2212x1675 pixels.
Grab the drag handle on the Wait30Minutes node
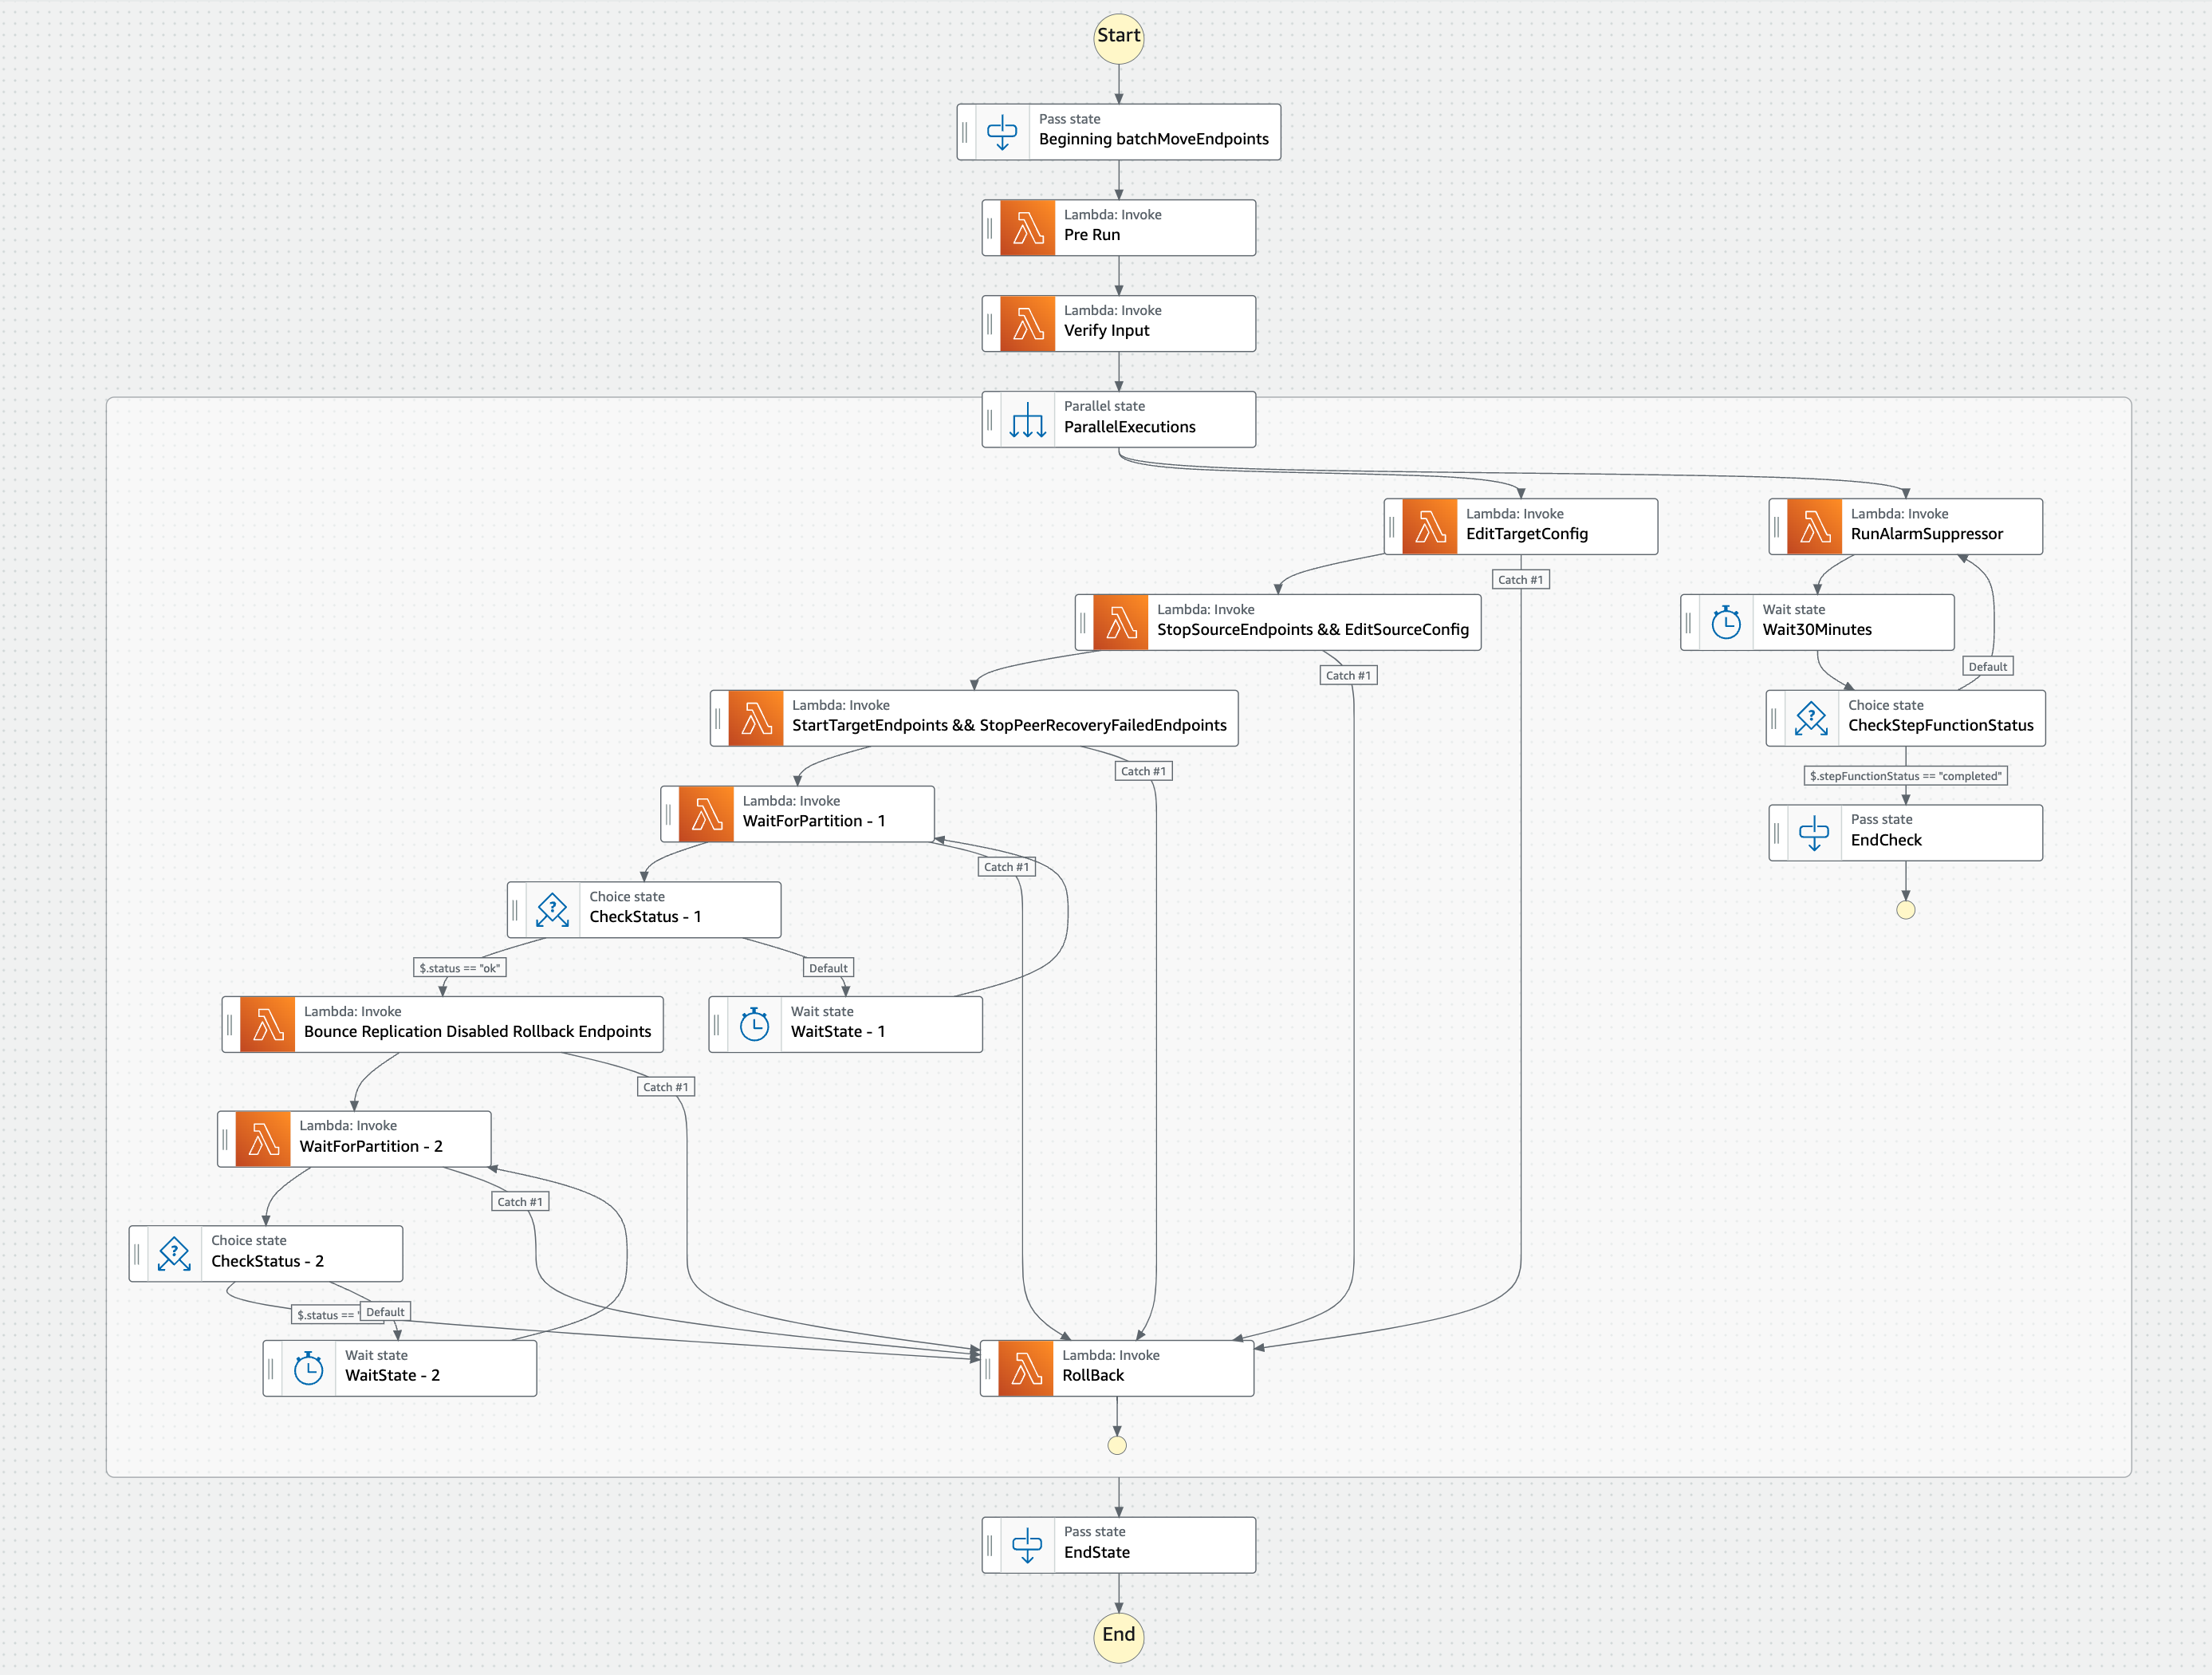tap(1688, 623)
